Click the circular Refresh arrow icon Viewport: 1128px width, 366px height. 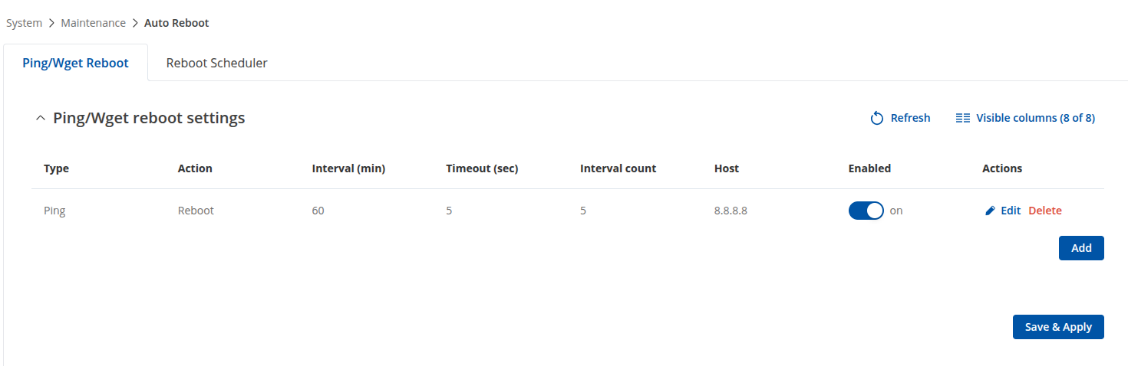[877, 118]
